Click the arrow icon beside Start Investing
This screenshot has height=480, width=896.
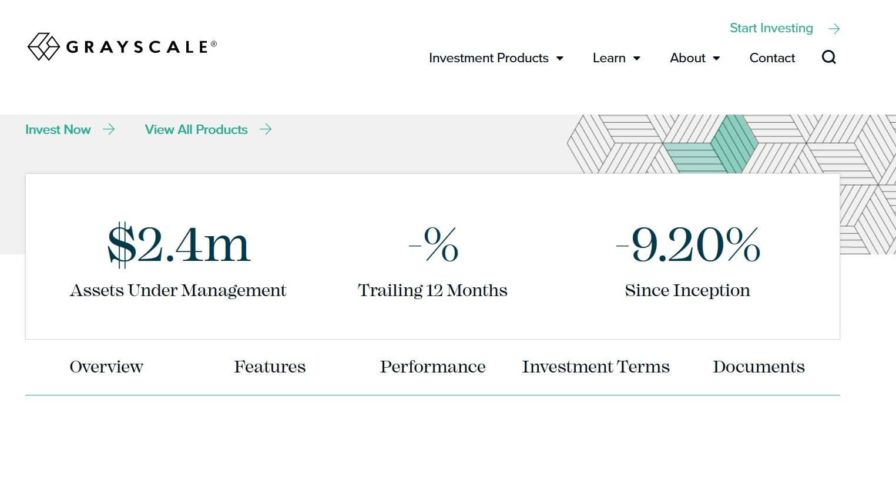(x=834, y=29)
